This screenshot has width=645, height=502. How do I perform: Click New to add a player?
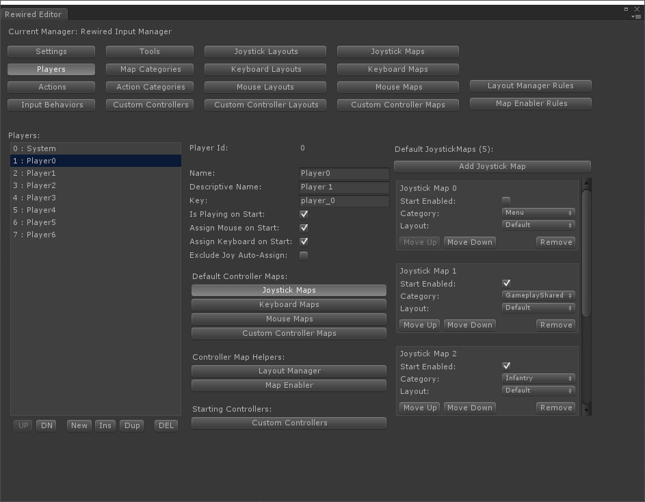pos(79,425)
